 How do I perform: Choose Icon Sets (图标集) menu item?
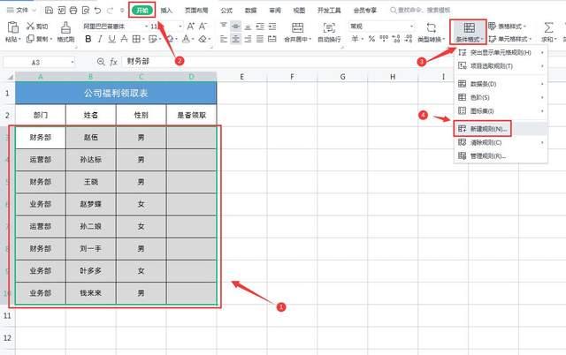(x=501, y=111)
